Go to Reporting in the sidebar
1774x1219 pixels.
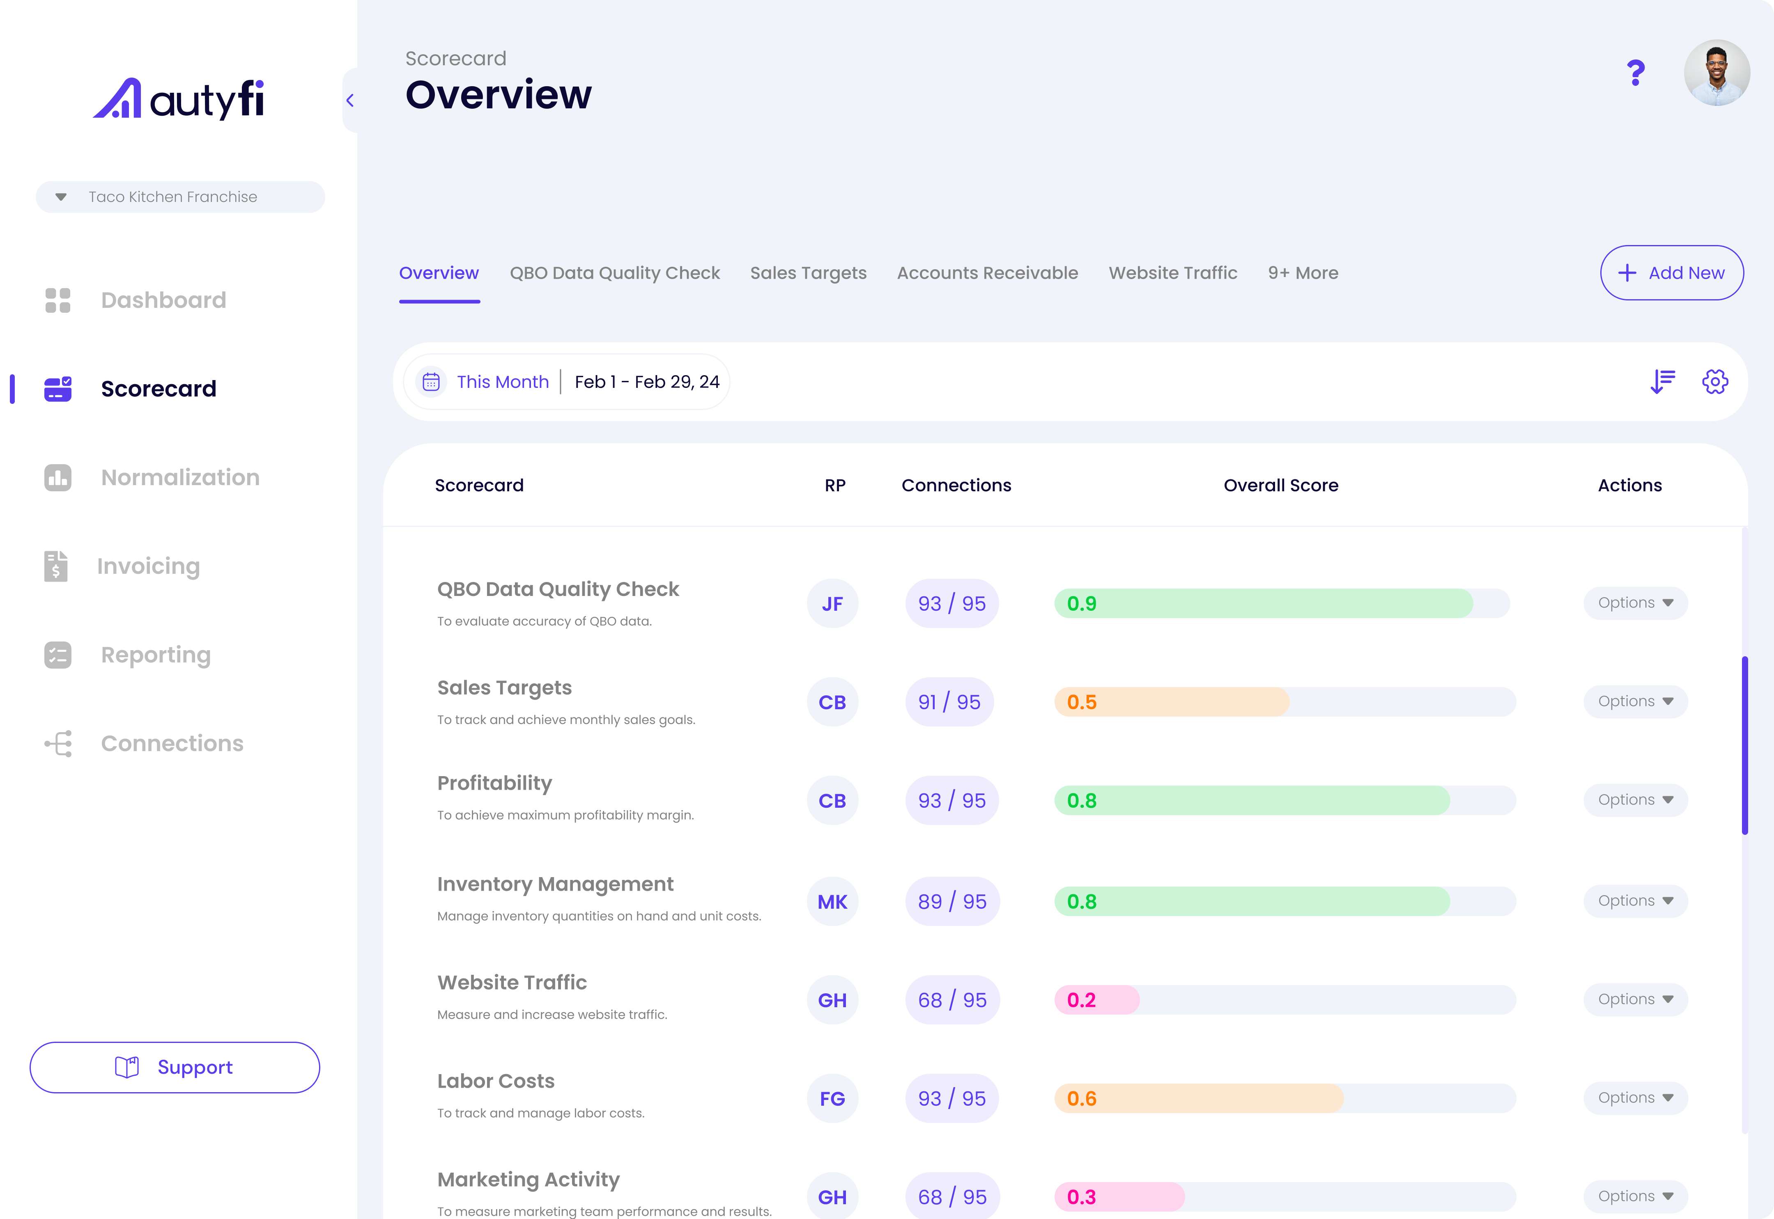[x=156, y=655]
